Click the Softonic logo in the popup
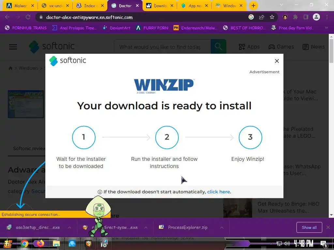The width and height of the screenshot is (334, 250). coord(68,61)
